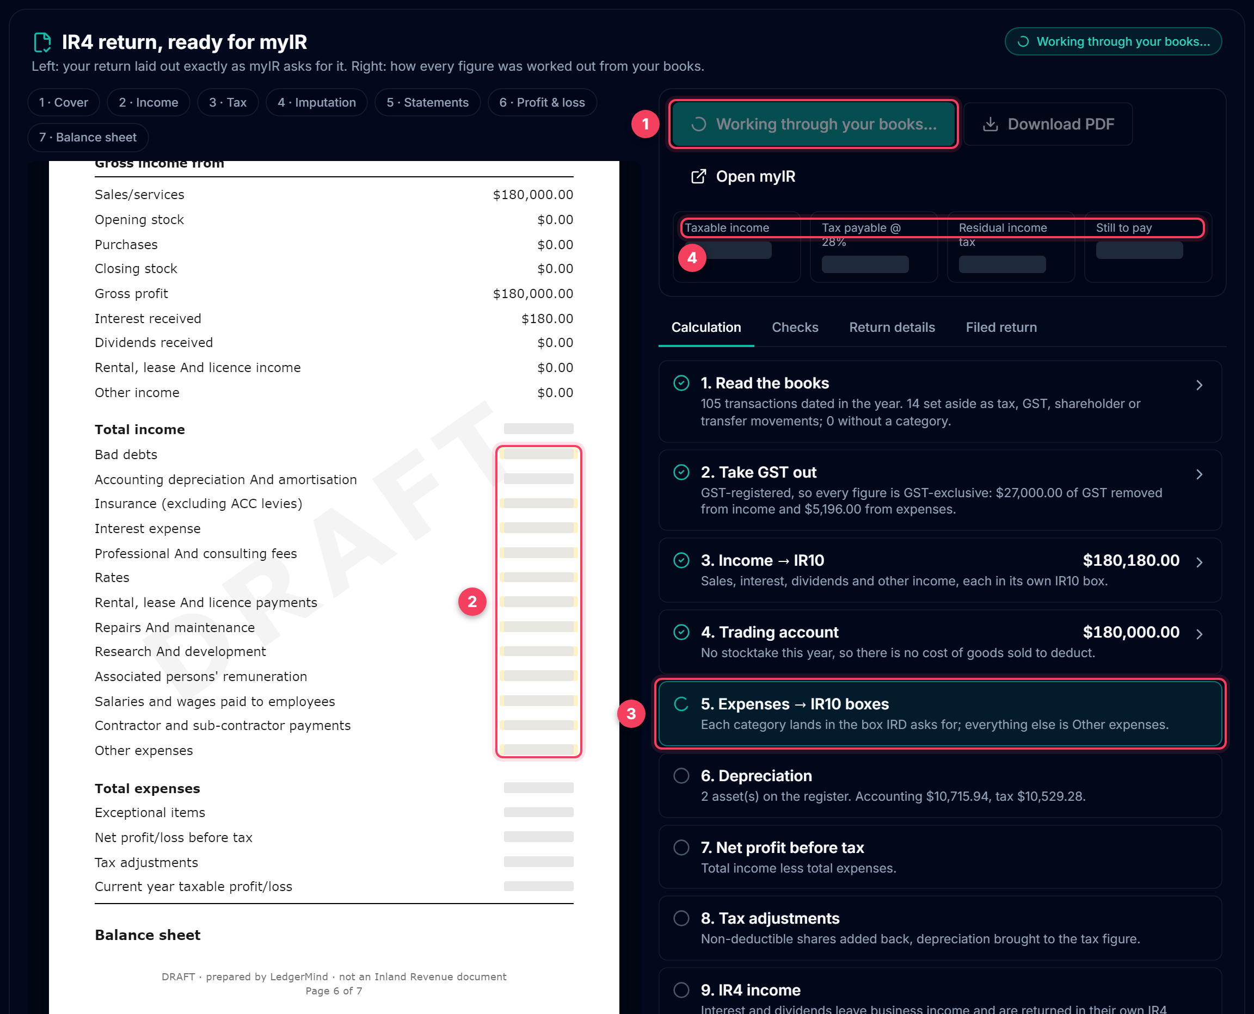The height and width of the screenshot is (1014, 1254).
Task: Click the spinner icon on Expenses → IR10 boxes
Action: [681, 704]
